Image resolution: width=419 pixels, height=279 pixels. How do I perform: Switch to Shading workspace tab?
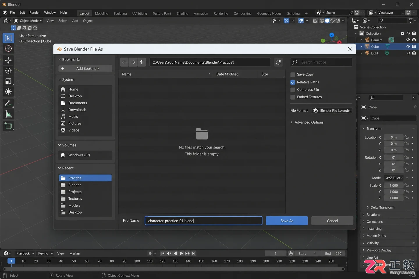[182, 13]
